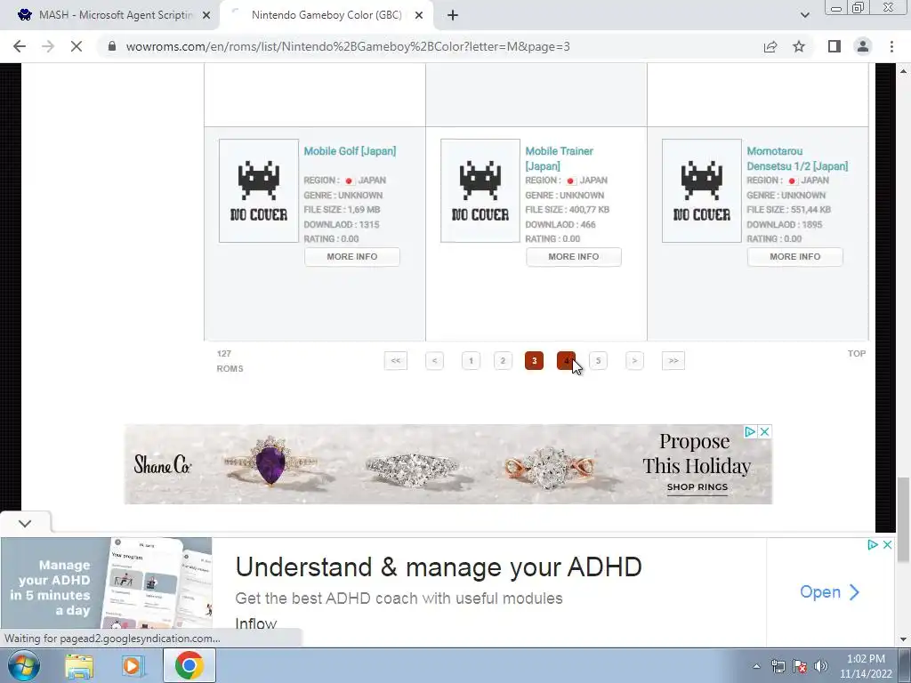Screen dimensions: 911x683
Task: Go to pagination page 2
Action: tap(503, 361)
